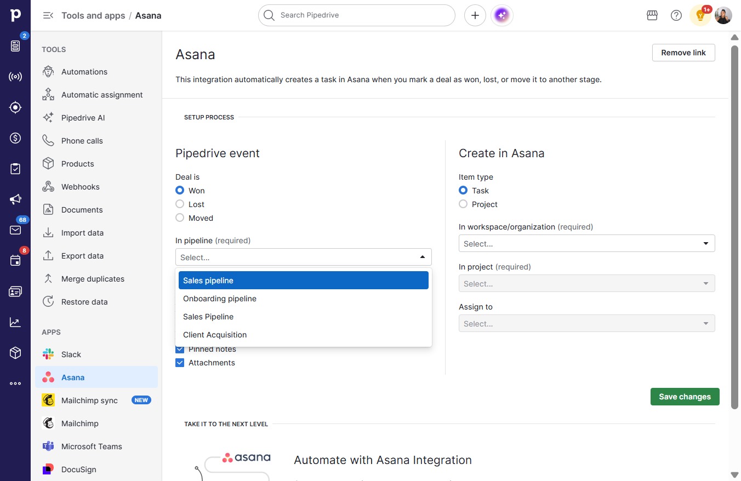Click Tools and apps breadcrumb link
Screen dimensions: 741x481
94,15
